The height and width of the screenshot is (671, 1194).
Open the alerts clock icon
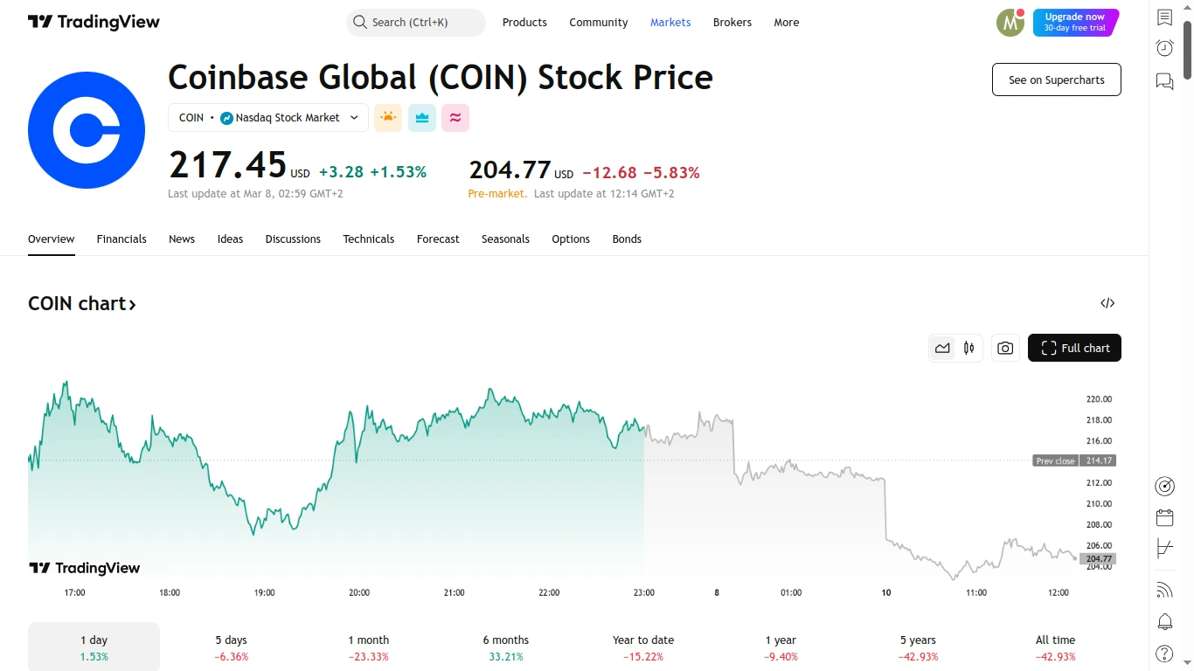1164,48
